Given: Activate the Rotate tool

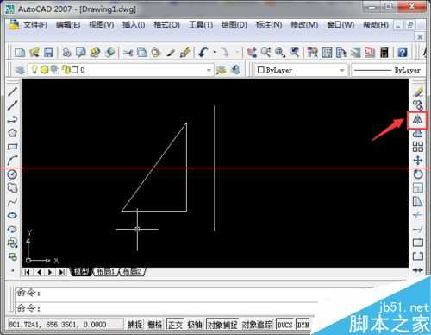Looking at the screenshot, I should click(x=418, y=174).
